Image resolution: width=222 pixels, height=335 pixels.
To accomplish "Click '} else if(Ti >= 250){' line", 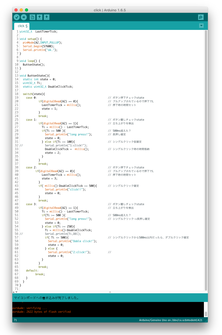I will click(58, 226).
